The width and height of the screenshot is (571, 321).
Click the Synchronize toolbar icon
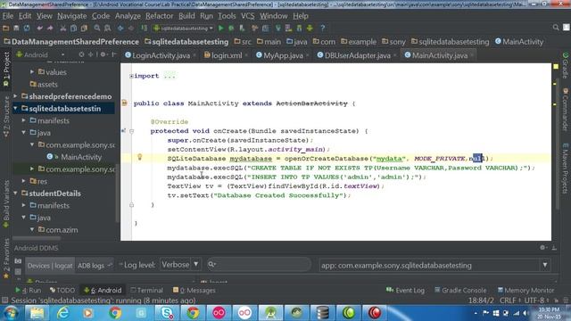click(x=27, y=28)
